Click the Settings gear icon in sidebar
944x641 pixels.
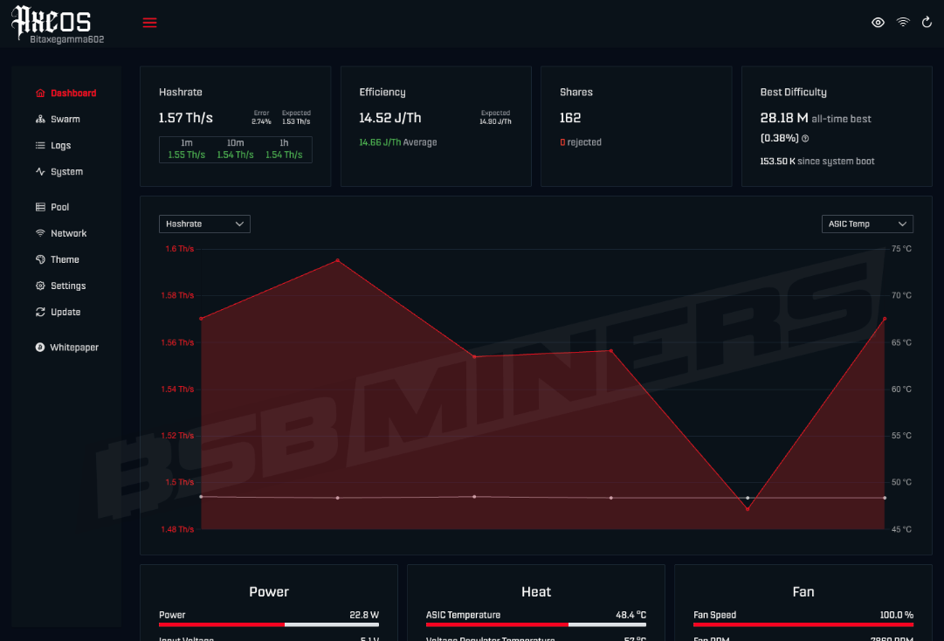40,286
